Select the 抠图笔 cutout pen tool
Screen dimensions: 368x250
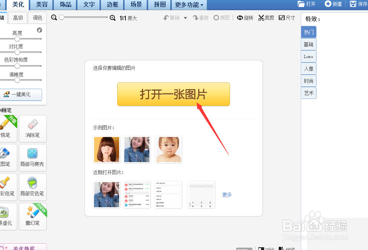click(x=5, y=158)
